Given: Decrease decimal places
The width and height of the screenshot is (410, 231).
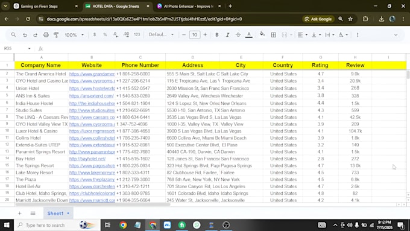Looking at the screenshot, I should pos(116,34).
